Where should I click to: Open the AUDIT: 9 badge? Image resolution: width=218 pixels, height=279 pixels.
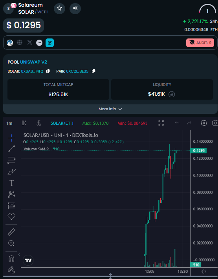pos(200,43)
